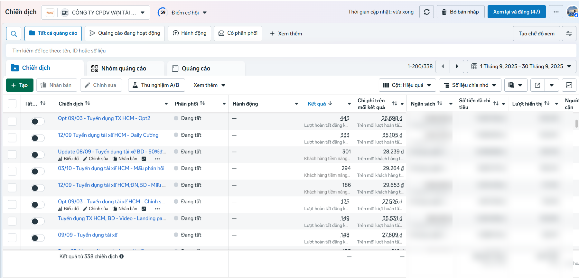The image size is (579, 278).
Task: Click Chỉnh sửa under Opt 09/03 Chính s... campaign
Action: [x=95, y=208]
